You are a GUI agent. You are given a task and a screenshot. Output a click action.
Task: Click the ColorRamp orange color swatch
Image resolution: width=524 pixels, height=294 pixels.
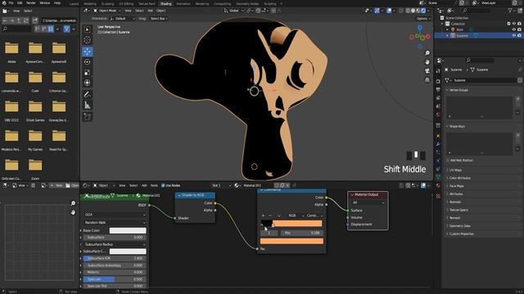point(291,241)
